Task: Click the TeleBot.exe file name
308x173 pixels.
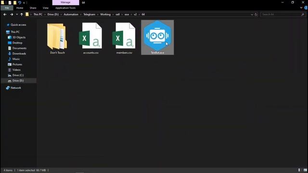Action: click(157, 52)
